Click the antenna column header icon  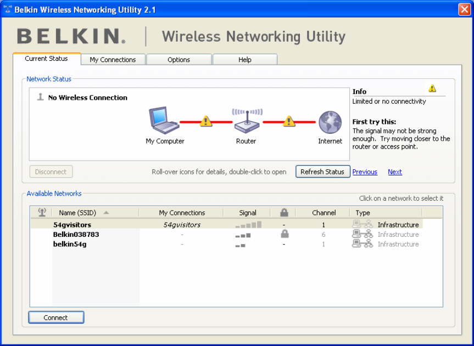tap(42, 213)
